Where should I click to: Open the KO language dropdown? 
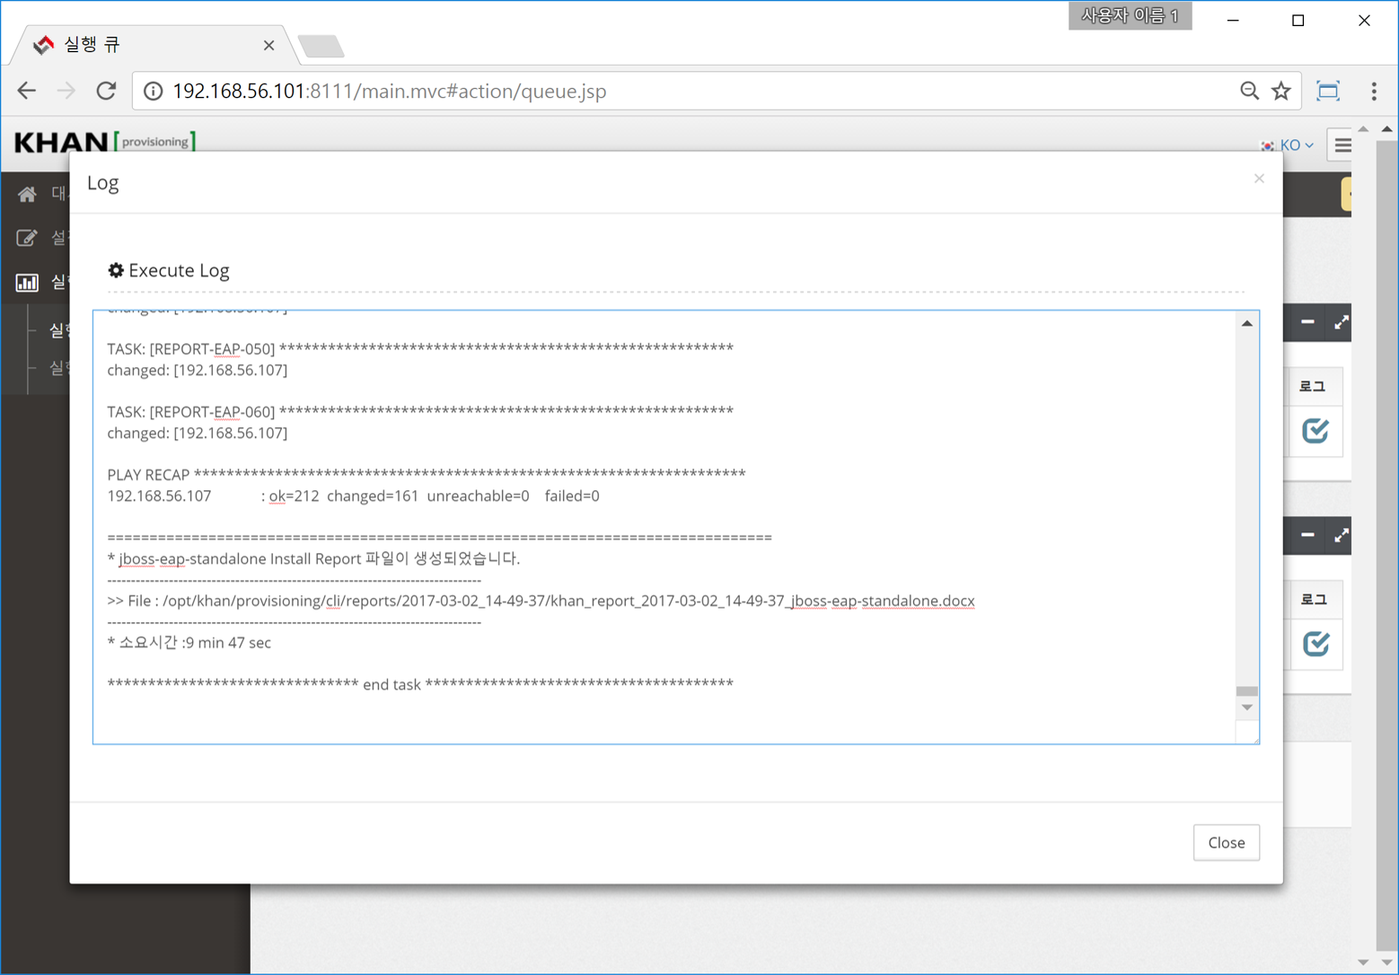point(1289,145)
